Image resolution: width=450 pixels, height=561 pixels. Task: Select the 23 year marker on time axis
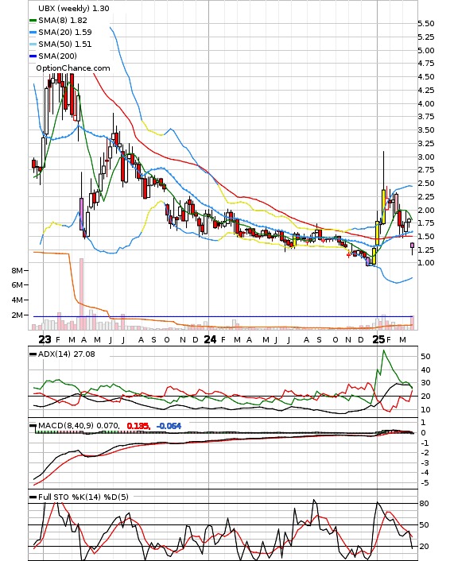pyautogui.click(x=45, y=339)
